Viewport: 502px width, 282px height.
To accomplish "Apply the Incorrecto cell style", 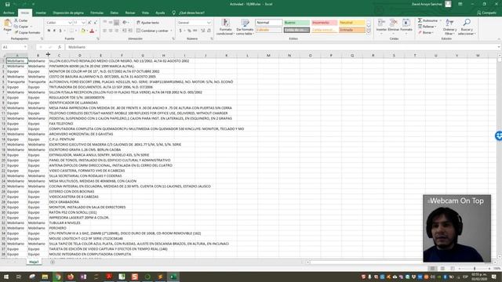I will tap(324, 23).
